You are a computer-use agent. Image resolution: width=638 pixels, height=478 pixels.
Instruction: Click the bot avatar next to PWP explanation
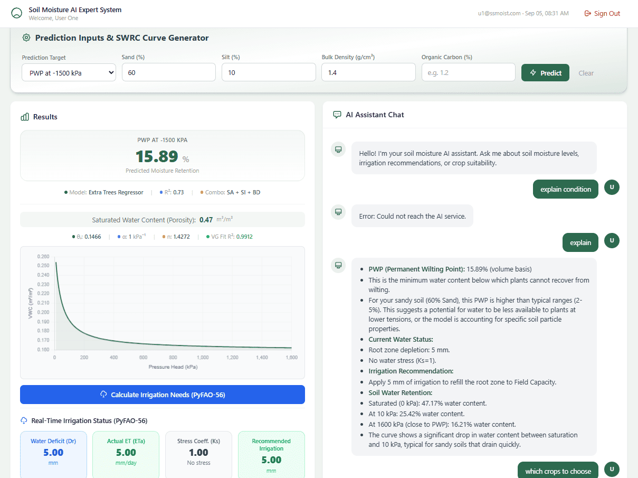pyautogui.click(x=338, y=265)
